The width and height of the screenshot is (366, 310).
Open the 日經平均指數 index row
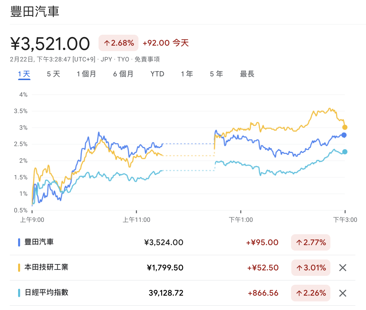(x=46, y=292)
